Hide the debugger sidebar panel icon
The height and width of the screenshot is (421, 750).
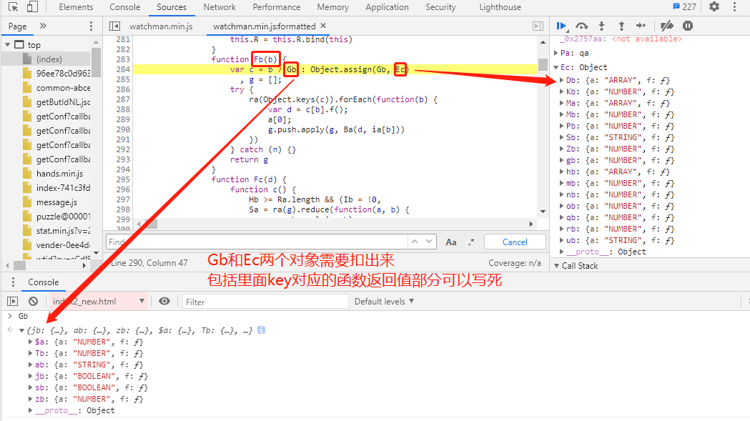[538, 26]
